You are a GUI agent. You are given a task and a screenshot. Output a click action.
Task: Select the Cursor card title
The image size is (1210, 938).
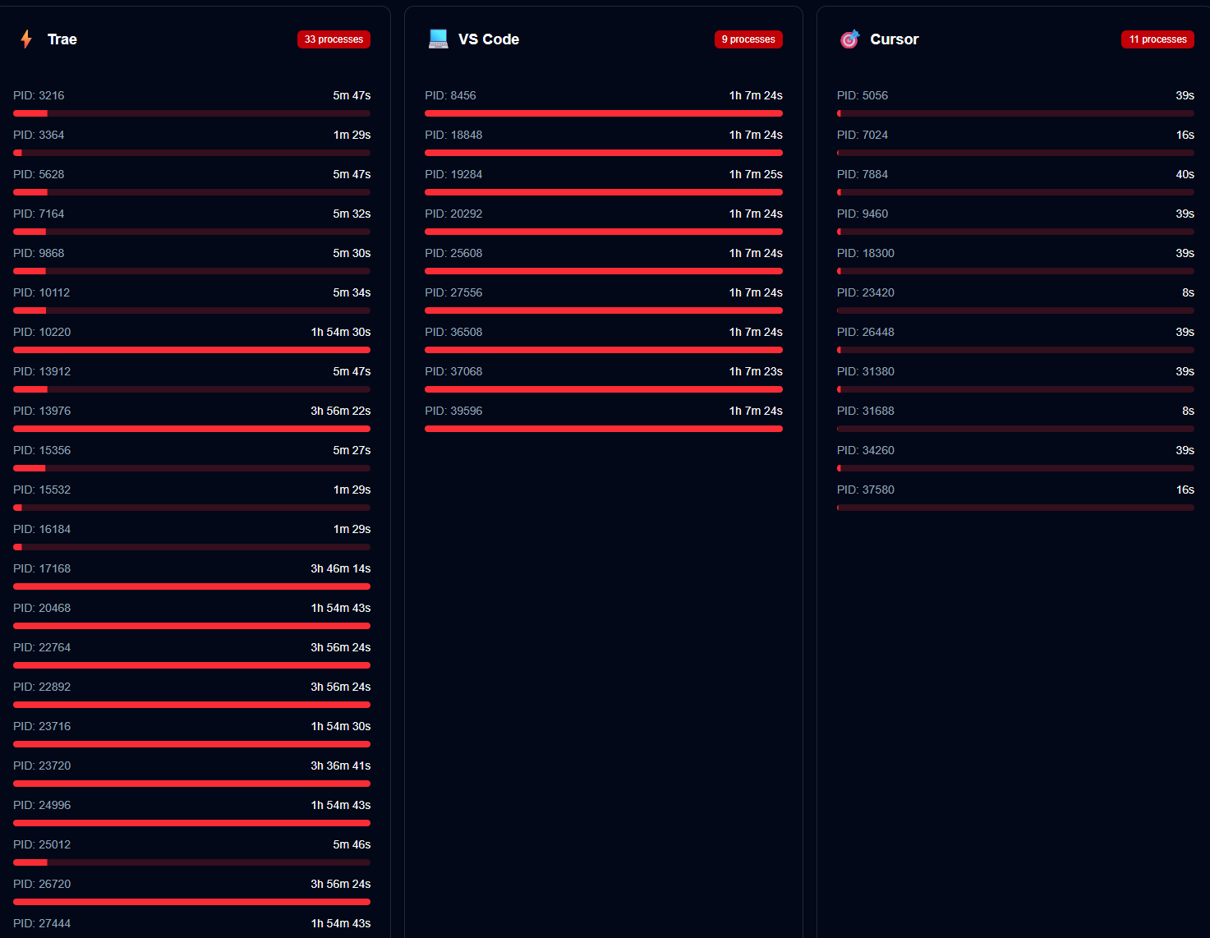pos(895,39)
